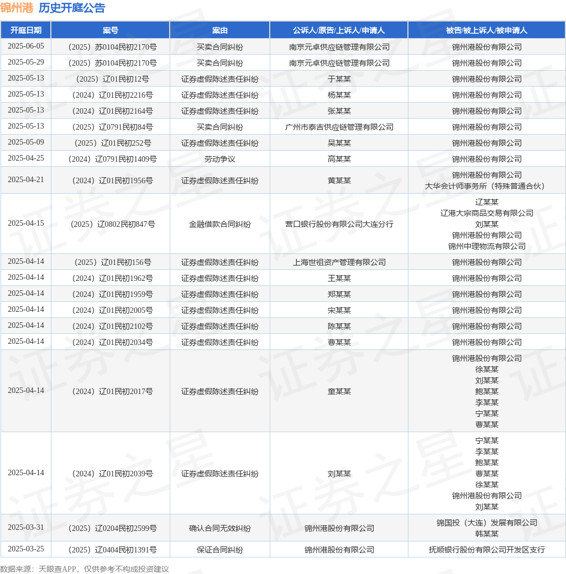
Task: Click the date 2025-06-05
Action: tap(25, 46)
